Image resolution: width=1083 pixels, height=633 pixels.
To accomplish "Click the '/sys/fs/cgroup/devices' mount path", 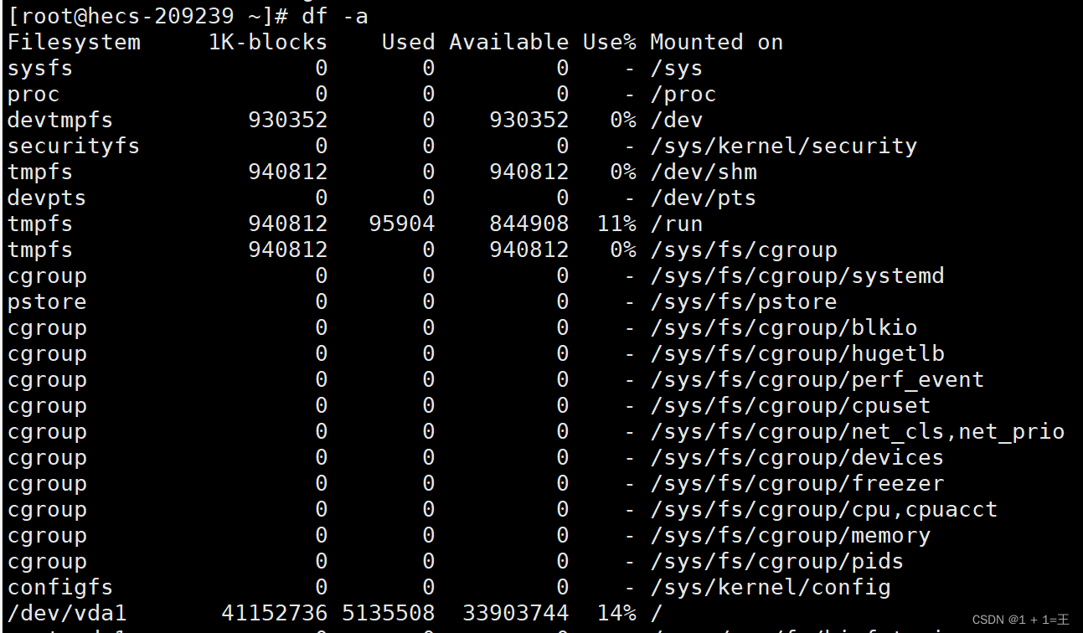I will (797, 457).
